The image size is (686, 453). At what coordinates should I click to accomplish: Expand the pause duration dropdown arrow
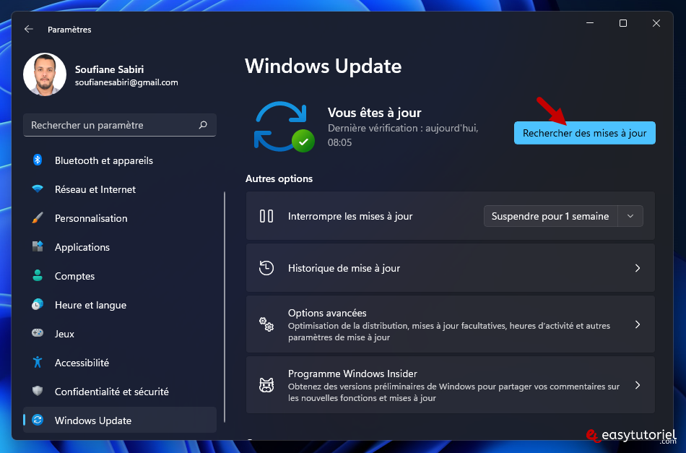[x=630, y=216]
